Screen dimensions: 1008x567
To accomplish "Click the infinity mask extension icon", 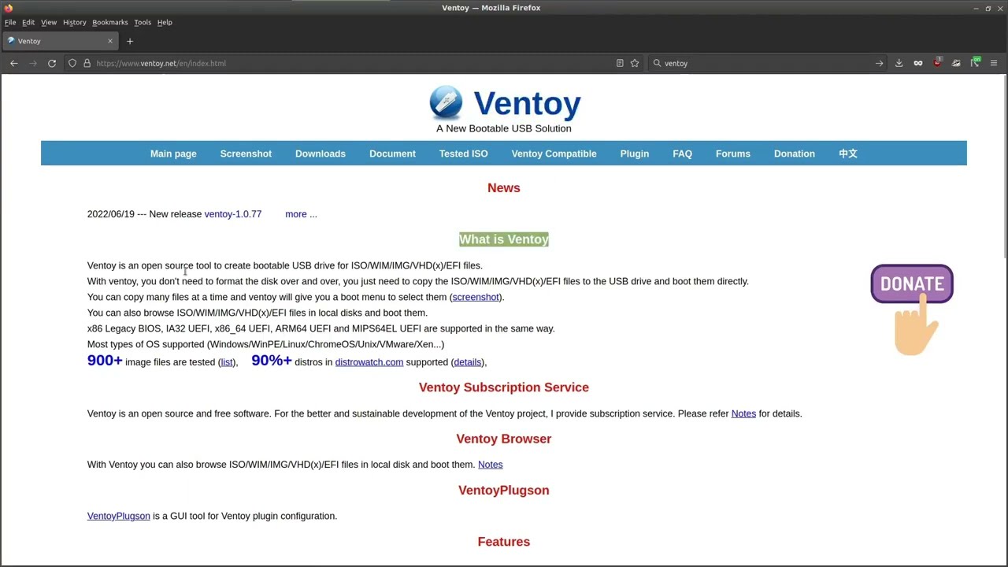I will coord(918,63).
